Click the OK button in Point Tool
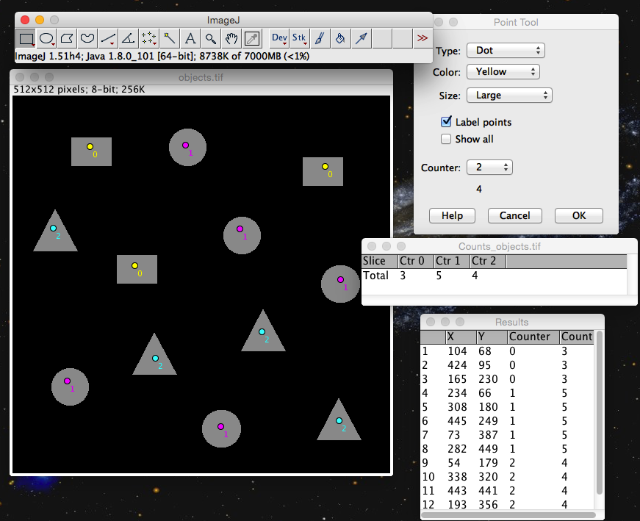The height and width of the screenshot is (521, 640). pyautogui.click(x=578, y=216)
